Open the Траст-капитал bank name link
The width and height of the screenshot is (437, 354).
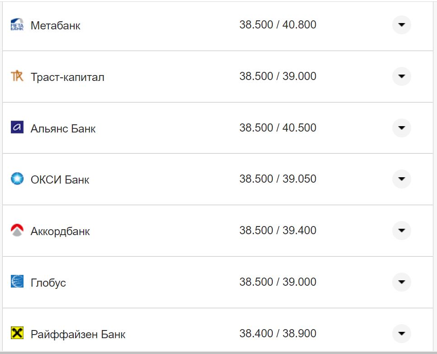tap(67, 77)
